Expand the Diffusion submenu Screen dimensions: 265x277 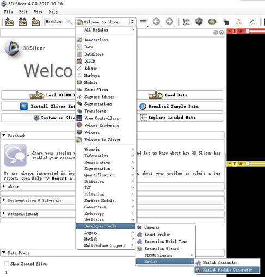[x=106, y=181]
